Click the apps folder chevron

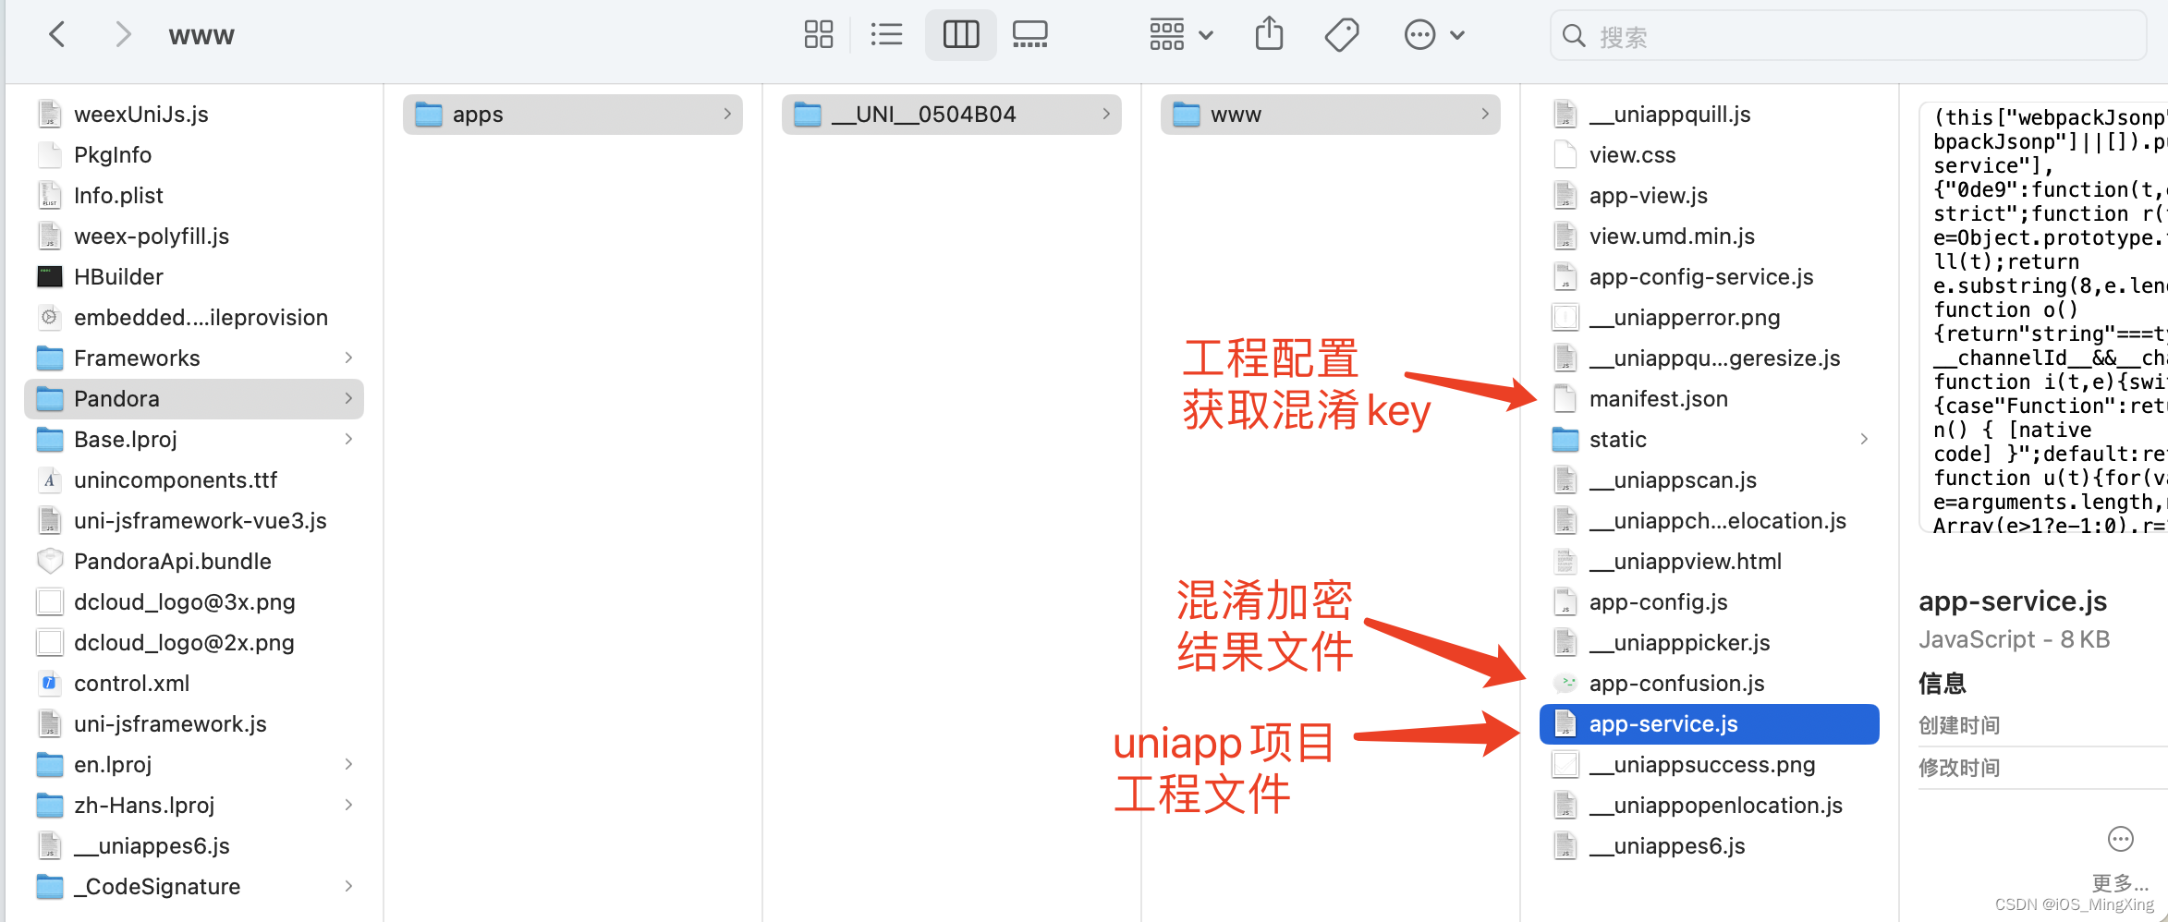727,115
